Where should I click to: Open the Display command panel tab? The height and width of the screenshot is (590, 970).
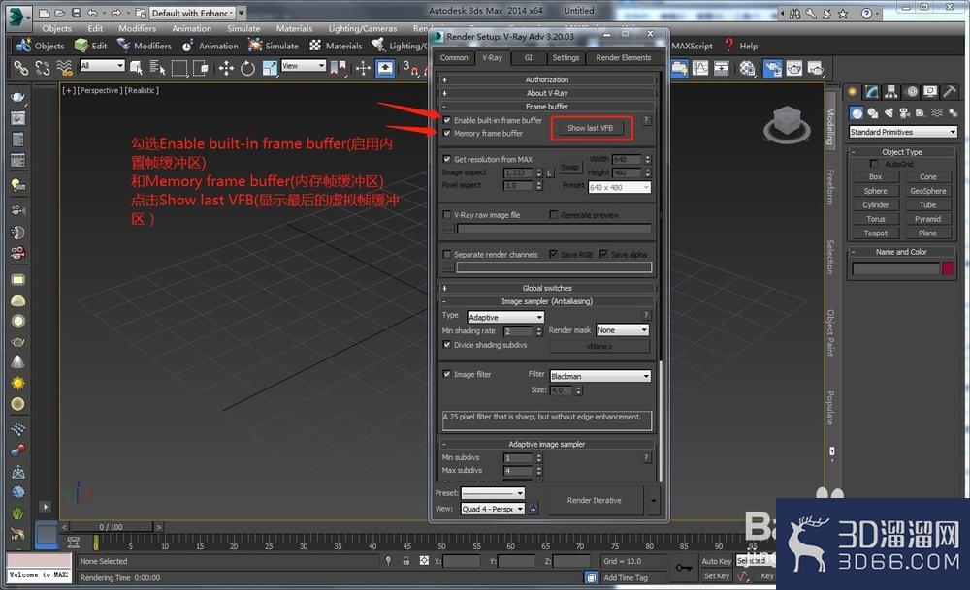[930, 91]
